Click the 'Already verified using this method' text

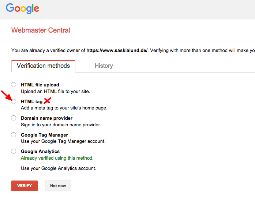57,158
